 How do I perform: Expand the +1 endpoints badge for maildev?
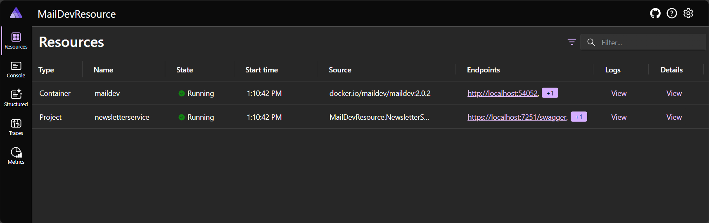[x=550, y=93]
